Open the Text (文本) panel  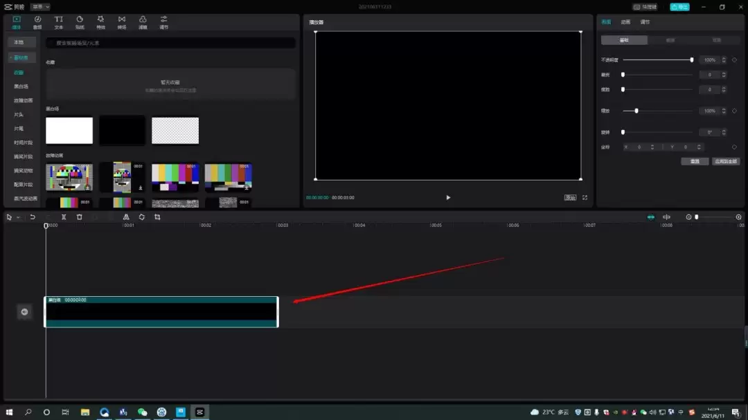pos(59,22)
